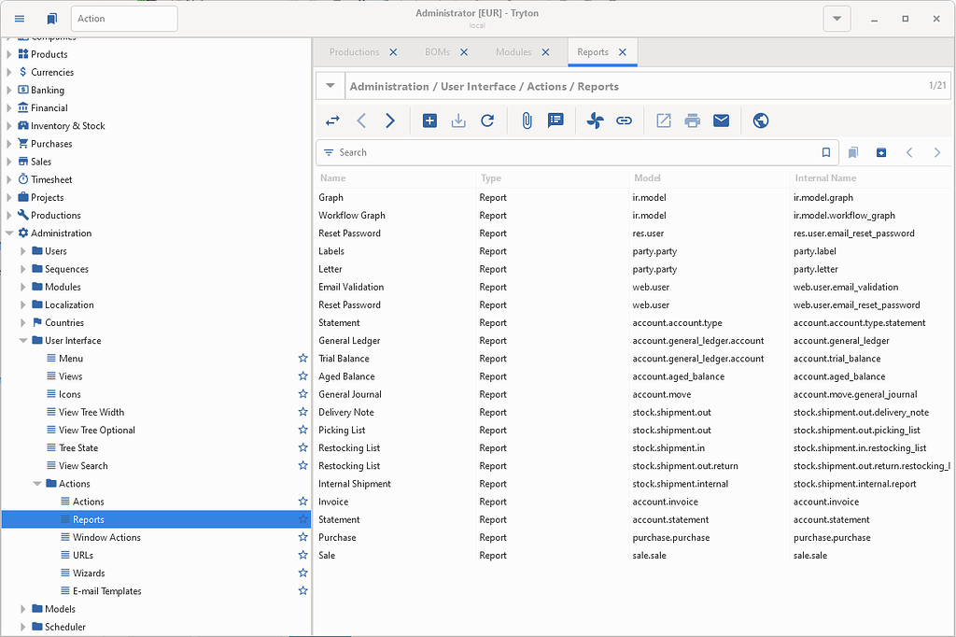
Task: Refresh the records with the reload icon
Action: coord(486,120)
